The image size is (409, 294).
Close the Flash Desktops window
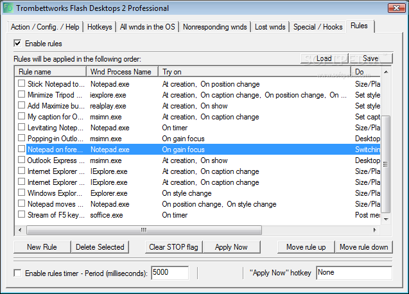coord(396,8)
